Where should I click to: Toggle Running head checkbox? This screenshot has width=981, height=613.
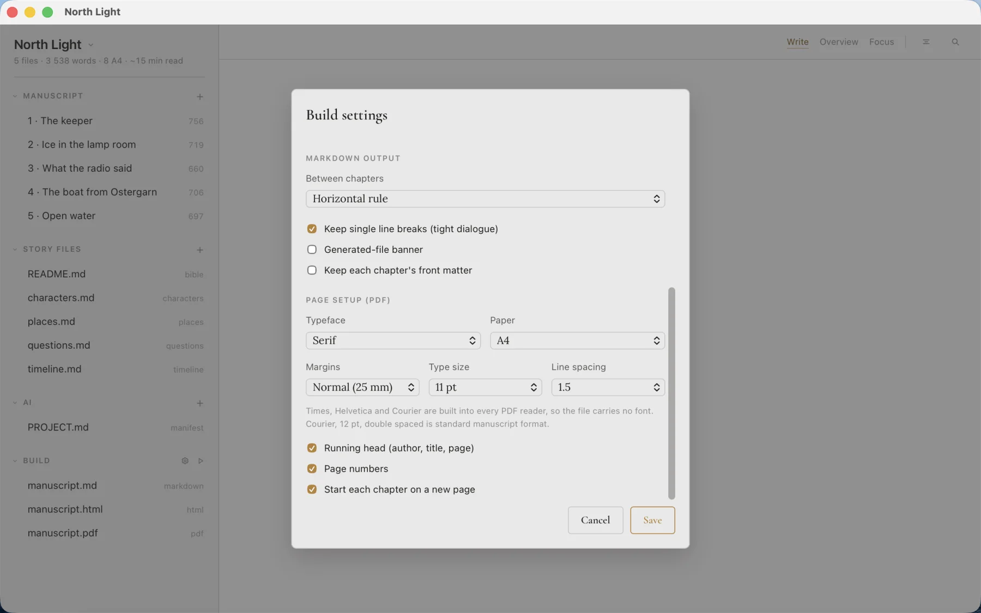[312, 448]
